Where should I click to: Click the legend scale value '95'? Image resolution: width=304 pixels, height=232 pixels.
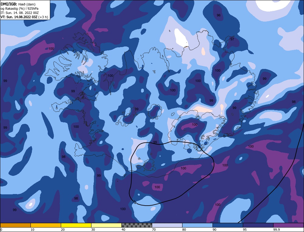(245, 230)
